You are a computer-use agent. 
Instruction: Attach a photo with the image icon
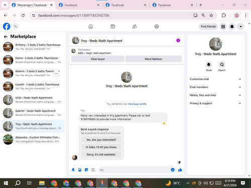click(80, 170)
